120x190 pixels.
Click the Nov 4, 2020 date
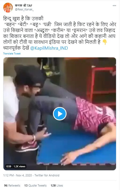[x=24, y=175]
